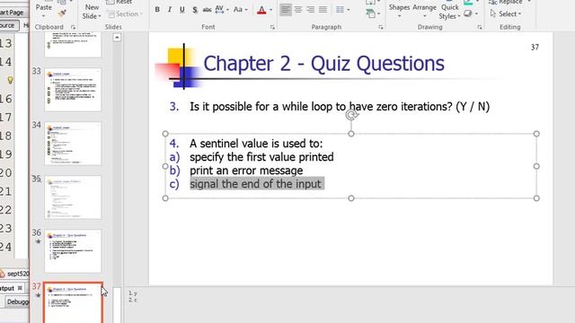Align text left
Viewport: 575px width, 323px height.
point(286,10)
